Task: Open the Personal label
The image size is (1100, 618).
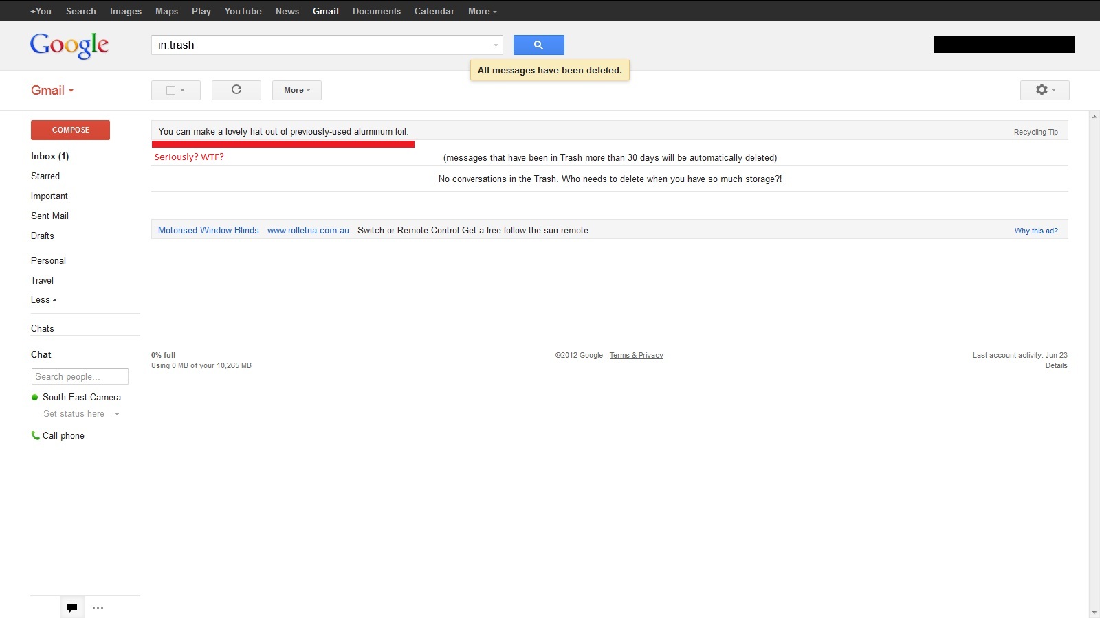Action: click(x=49, y=260)
